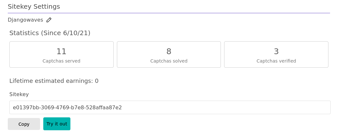Click the Sitekey label above the field
This screenshot has height=138, width=342.
(19, 94)
